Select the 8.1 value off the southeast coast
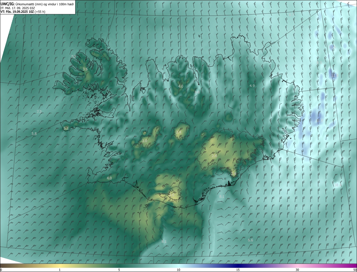The image size is (357, 272). point(222,196)
